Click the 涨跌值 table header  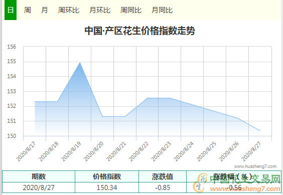click(163, 176)
